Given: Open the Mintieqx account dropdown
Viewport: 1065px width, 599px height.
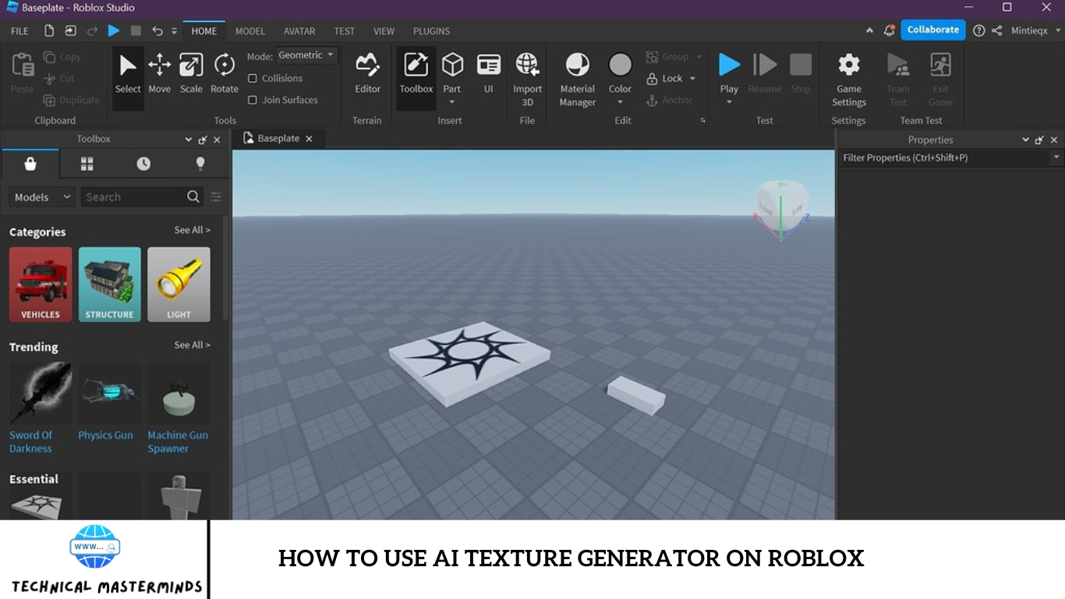Looking at the screenshot, I should point(1058,31).
